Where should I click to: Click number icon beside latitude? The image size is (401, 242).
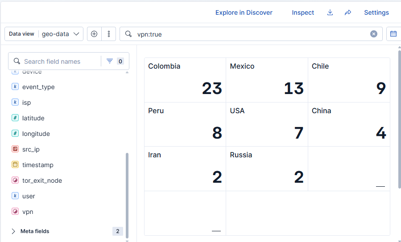pyautogui.click(x=15, y=118)
